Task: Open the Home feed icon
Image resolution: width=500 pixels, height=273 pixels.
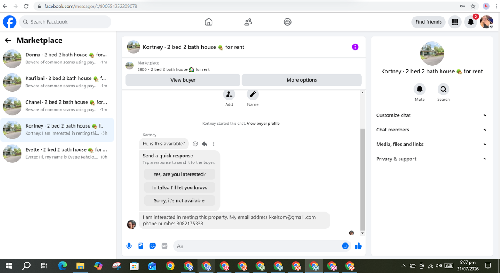Action: click(x=208, y=22)
